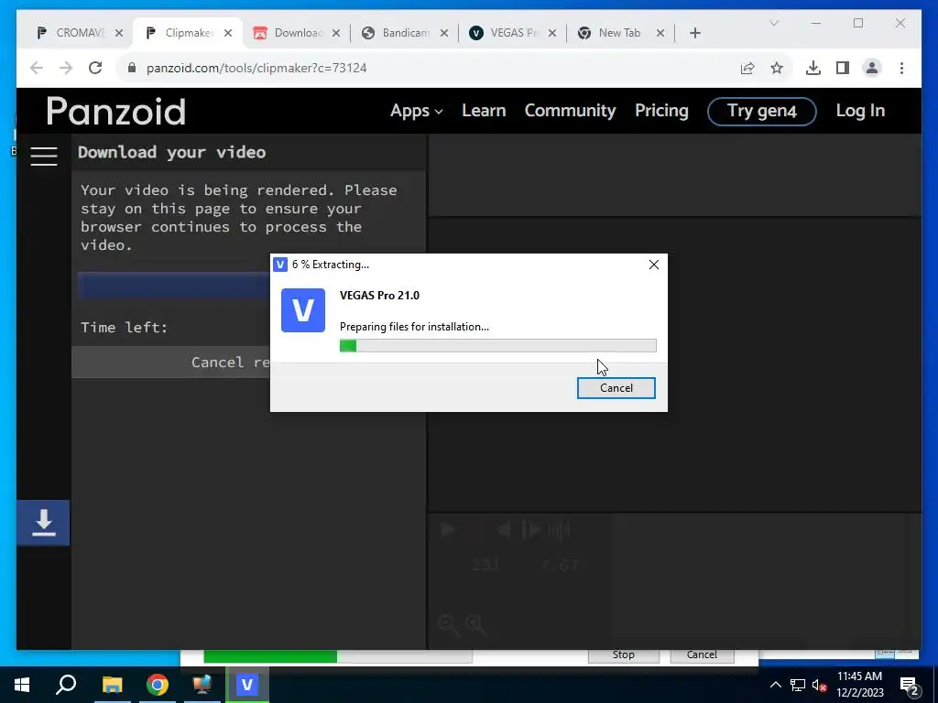Play the clipmaker preview
This screenshot has width=938, height=703.
[447, 530]
